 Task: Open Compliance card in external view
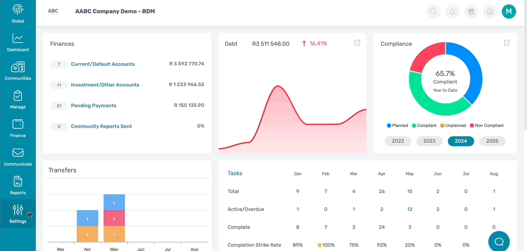pos(507,43)
